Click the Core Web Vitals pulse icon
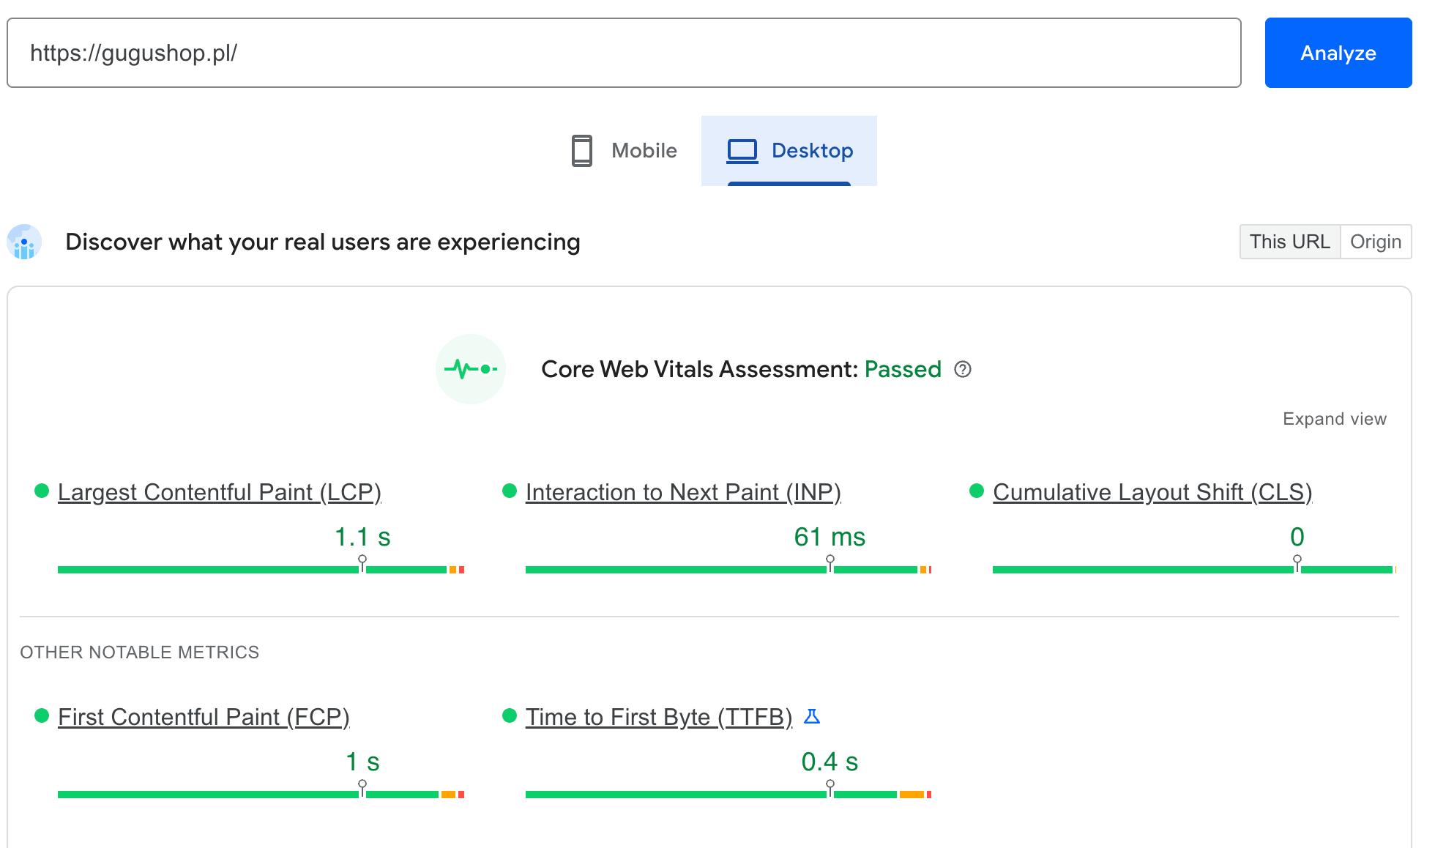The height and width of the screenshot is (848, 1435). coord(471,369)
